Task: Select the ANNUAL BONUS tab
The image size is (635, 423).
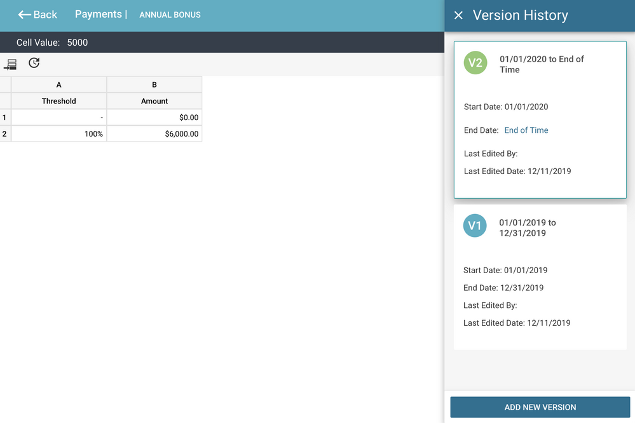Action: pyautogui.click(x=170, y=14)
